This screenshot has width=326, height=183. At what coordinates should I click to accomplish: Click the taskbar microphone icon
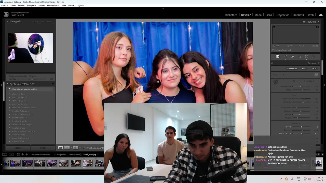click(292, 179)
